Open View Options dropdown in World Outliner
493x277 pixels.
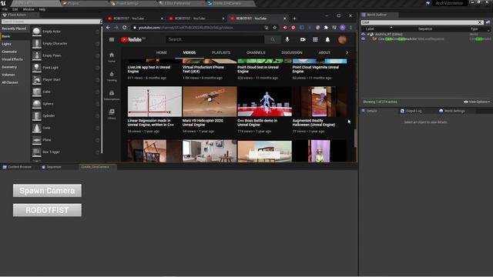tap(477, 102)
